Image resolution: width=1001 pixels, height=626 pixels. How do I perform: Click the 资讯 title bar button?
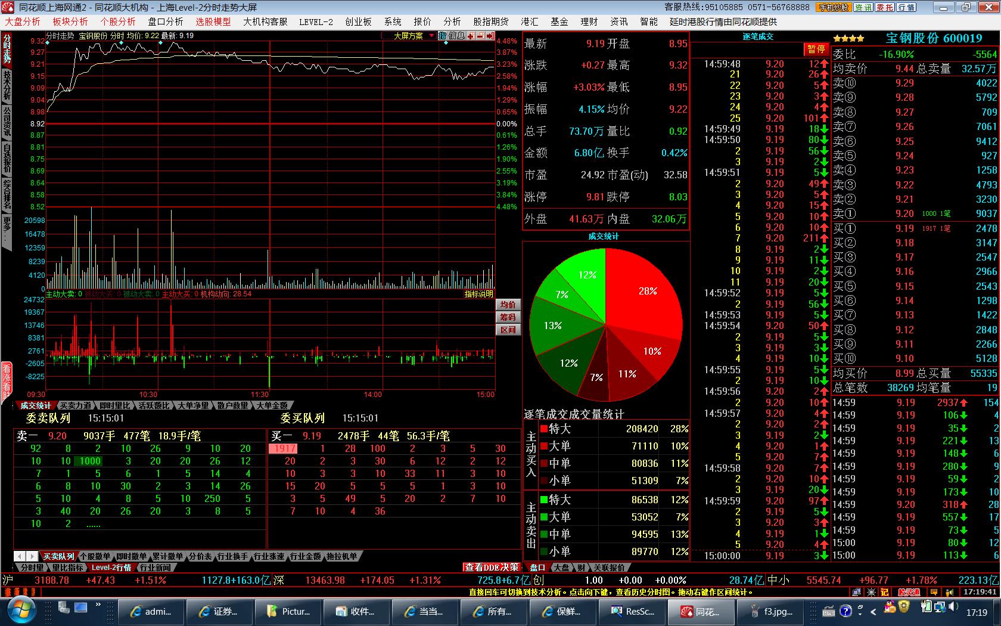coord(863,8)
